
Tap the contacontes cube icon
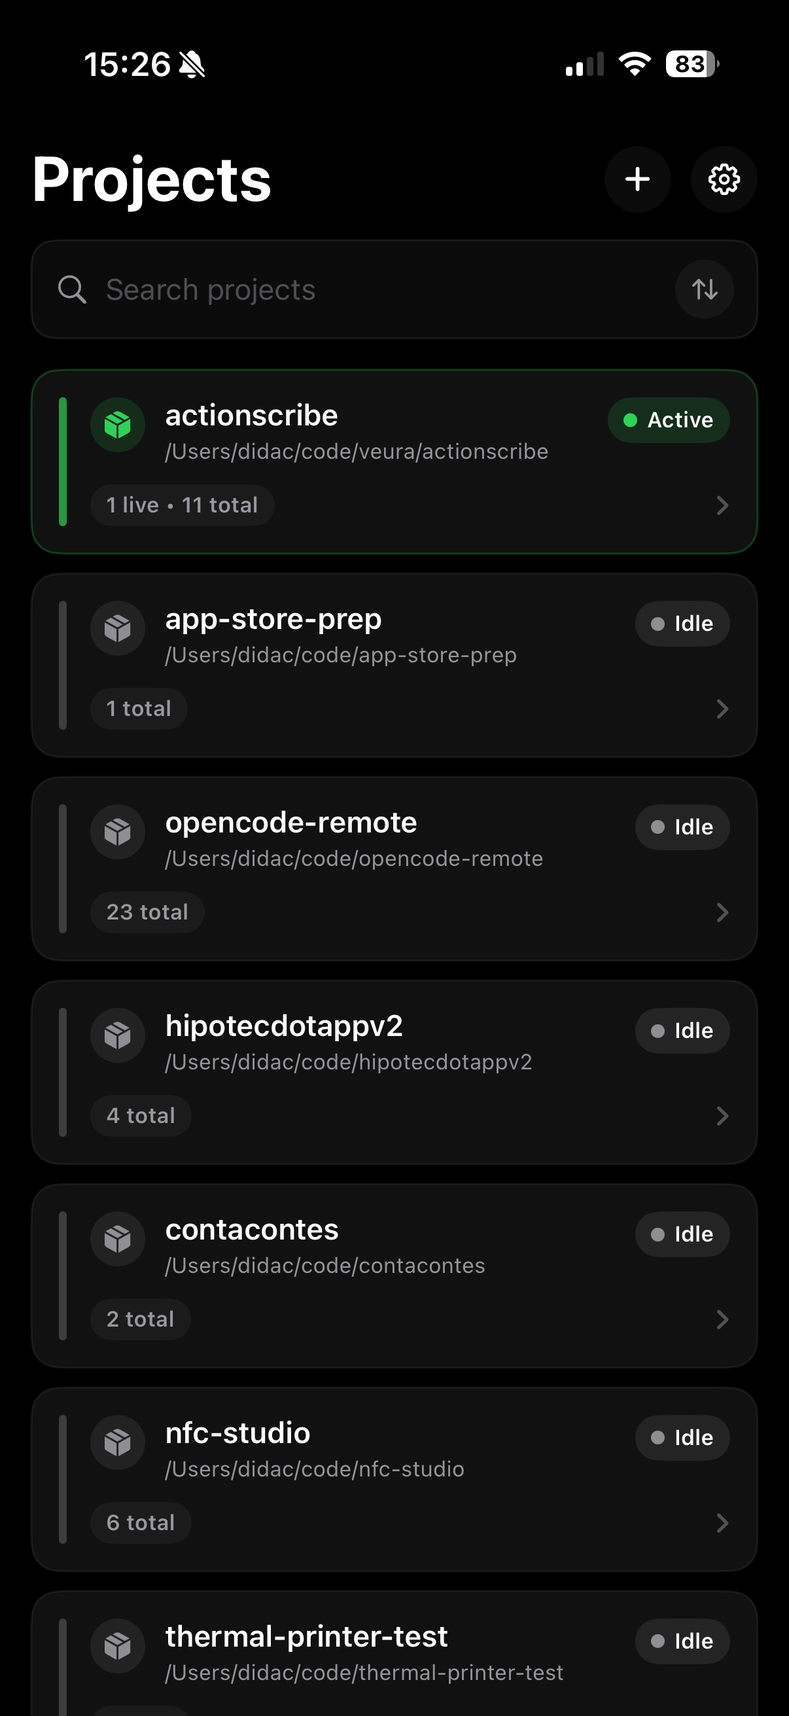click(118, 1238)
